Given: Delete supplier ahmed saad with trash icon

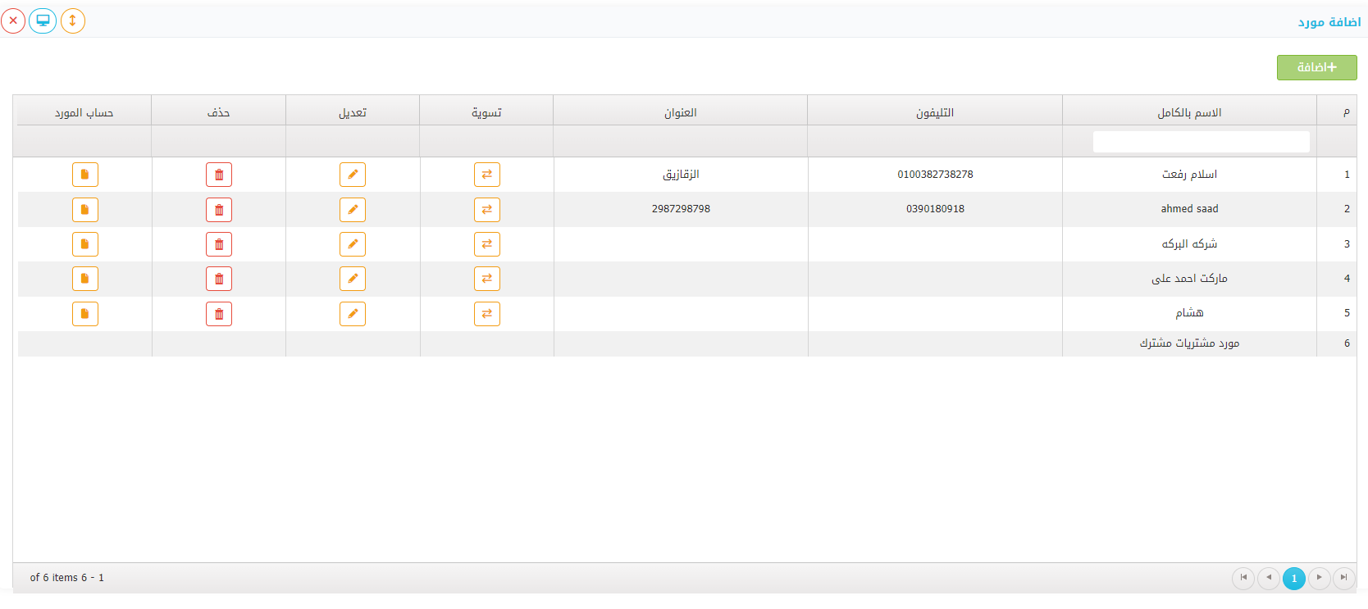Looking at the screenshot, I should click(219, 210).
